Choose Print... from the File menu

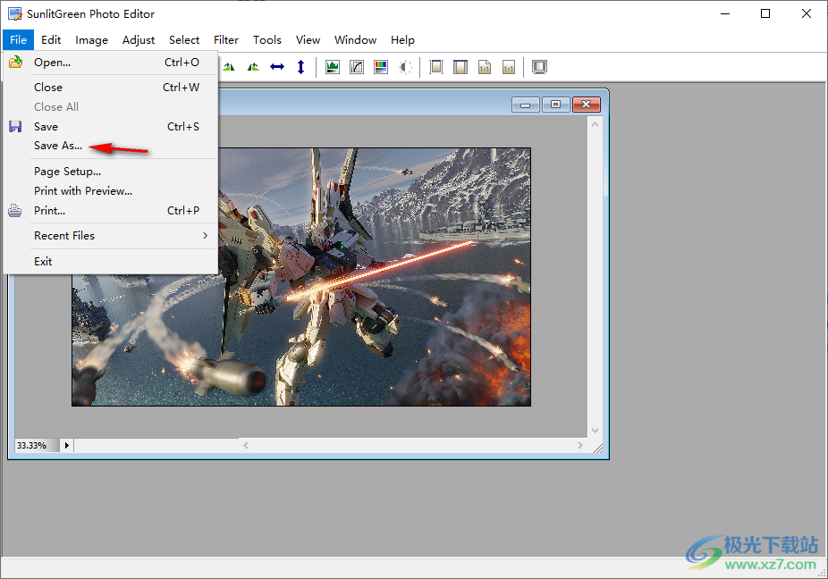pyautogui.click(x=110, y=211)
